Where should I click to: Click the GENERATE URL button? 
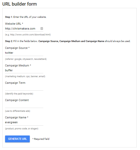click(17, 139)
